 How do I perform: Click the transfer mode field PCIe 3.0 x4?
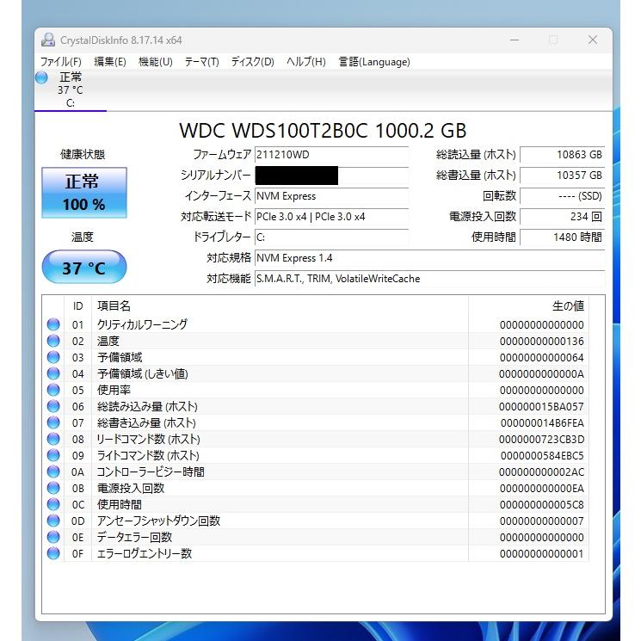tap(331, 217)
